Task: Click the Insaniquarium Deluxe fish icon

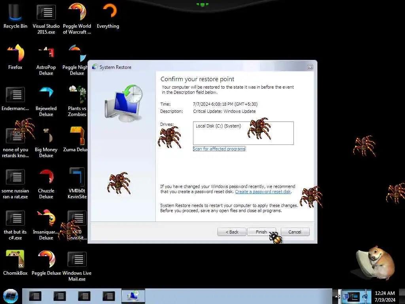Action: click(46, 225)
